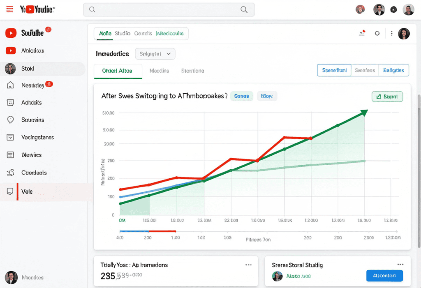Image resolution: width=421 pixels, height=288 pixels.
Task: Click the search magnifier icon in search bar
Action: point(244,9)
